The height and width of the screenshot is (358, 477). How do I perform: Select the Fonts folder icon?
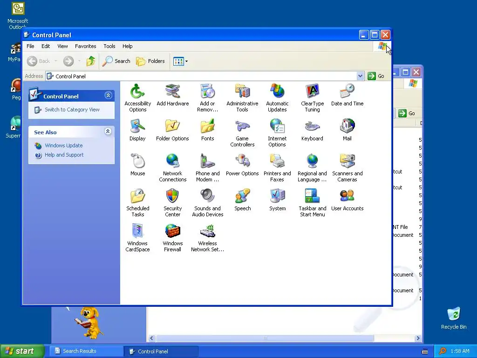click(x=207, y=126)
